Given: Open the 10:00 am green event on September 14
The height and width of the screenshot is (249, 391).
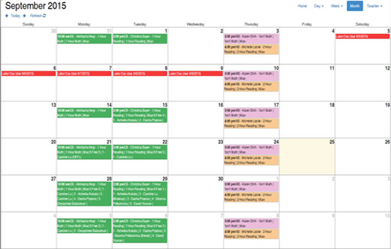Looking at the screenshot, I should [84, 113].
